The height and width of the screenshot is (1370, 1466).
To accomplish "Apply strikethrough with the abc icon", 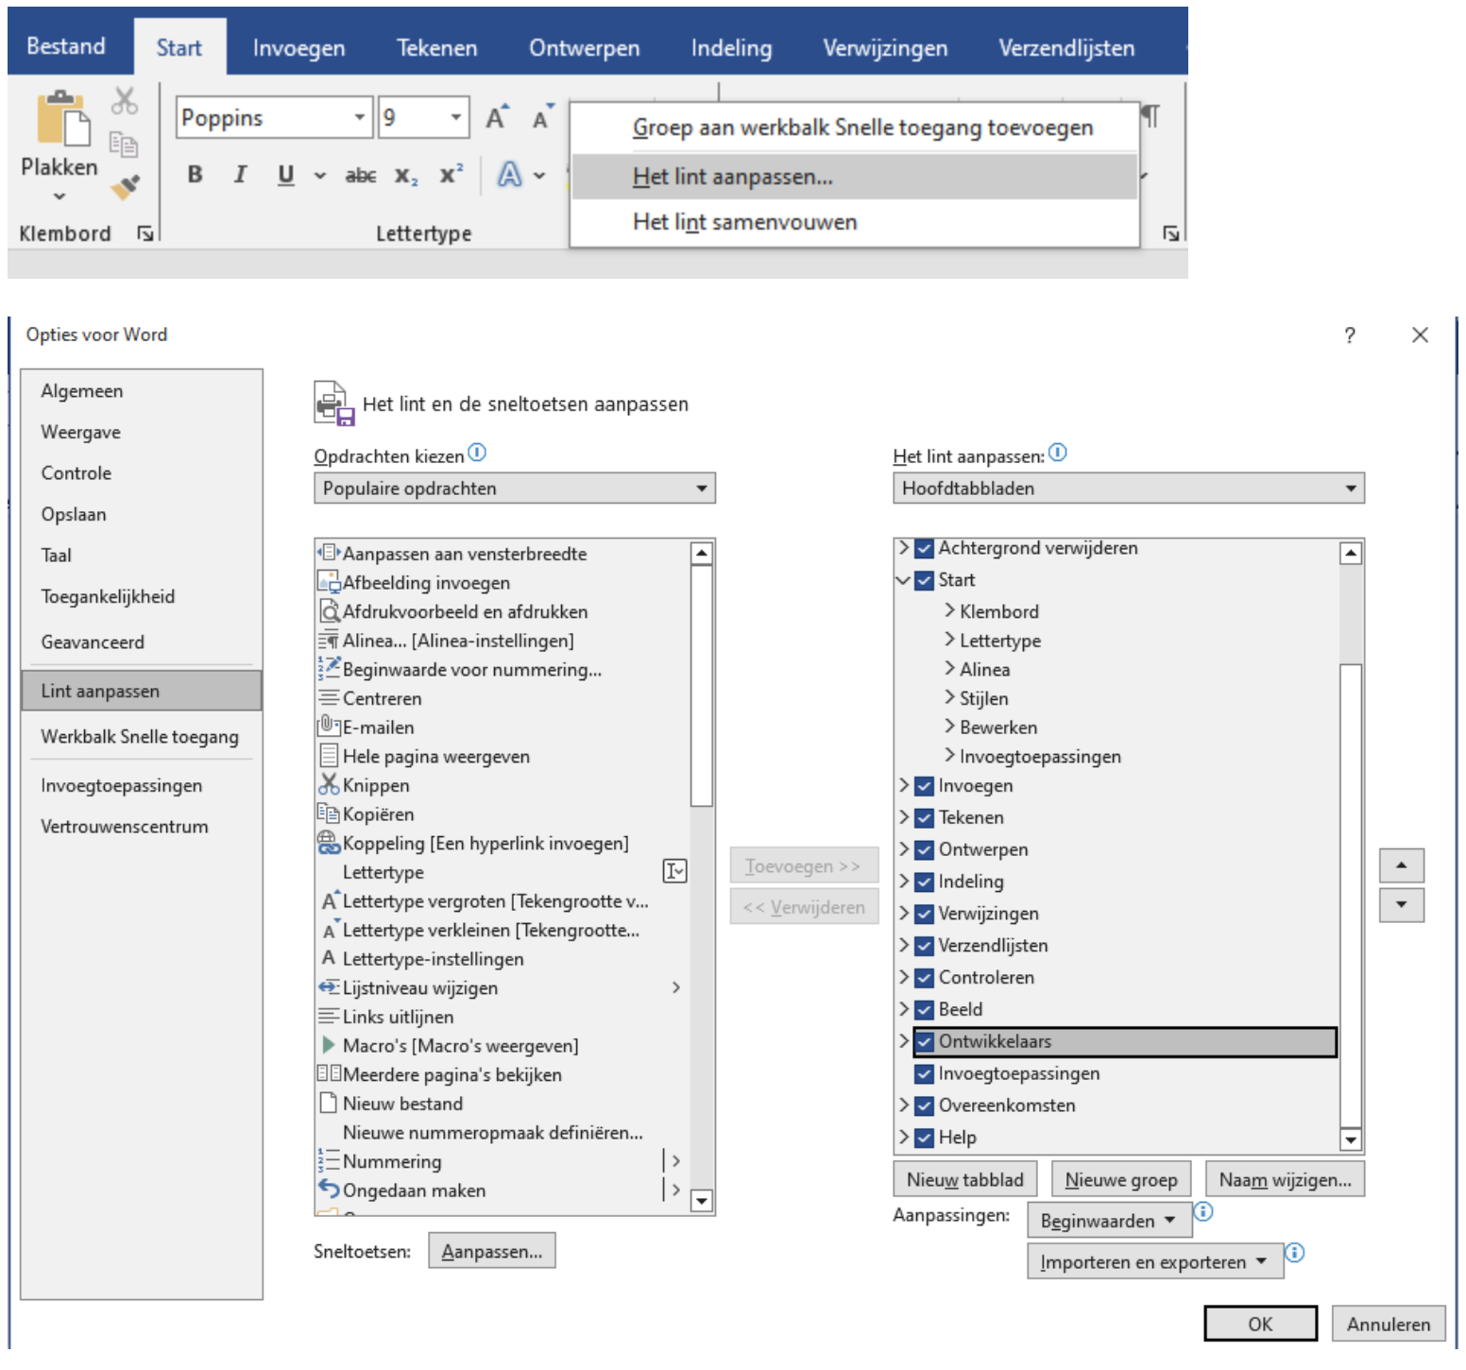I will pyautogui.click(x=360, y=176).
